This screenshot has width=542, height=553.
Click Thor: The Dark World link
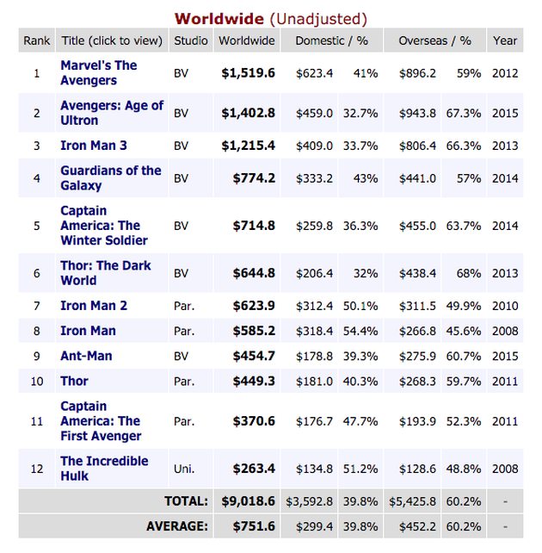coord(106,273)
